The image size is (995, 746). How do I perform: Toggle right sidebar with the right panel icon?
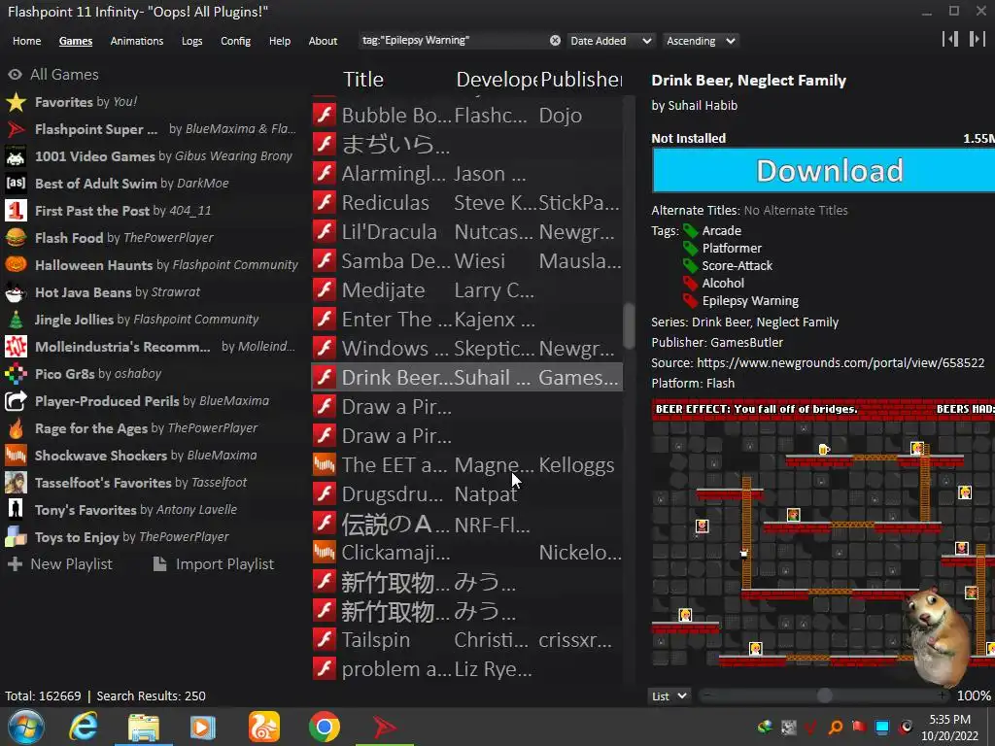(977, 39)
